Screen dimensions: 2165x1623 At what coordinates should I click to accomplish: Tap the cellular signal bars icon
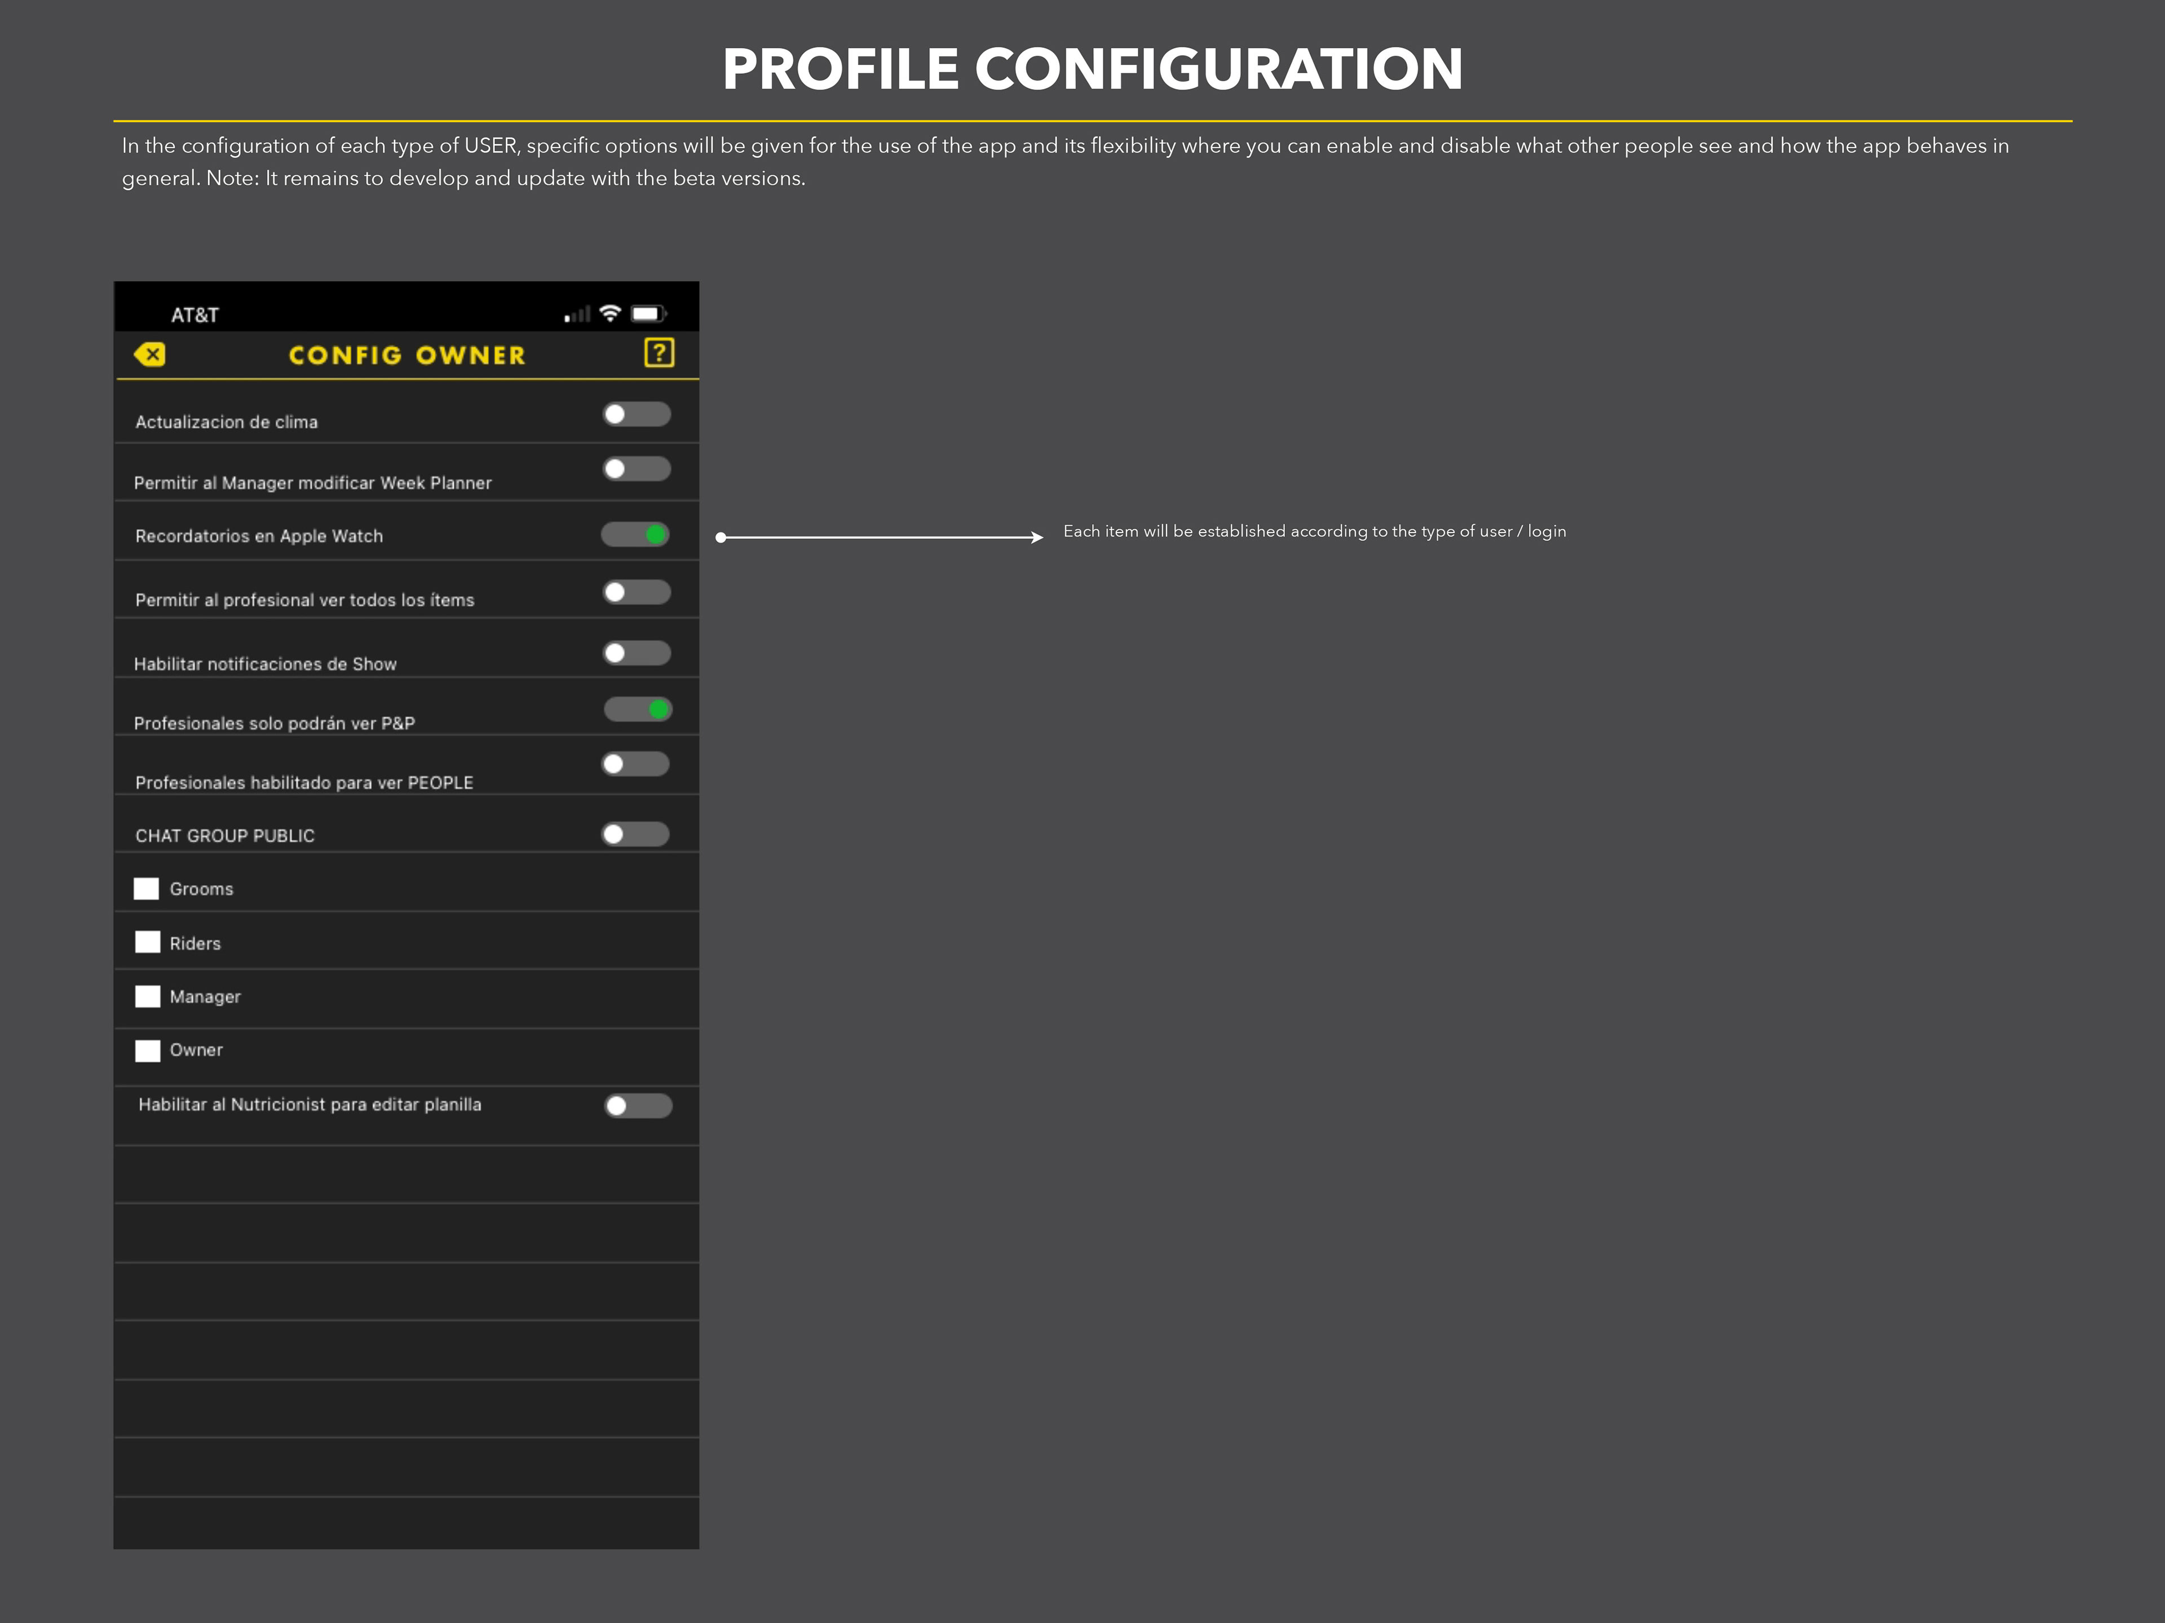pos(577,314)
